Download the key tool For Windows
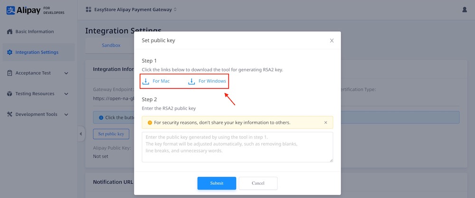This screenshot has width=475, height=198. pos(212,81)
